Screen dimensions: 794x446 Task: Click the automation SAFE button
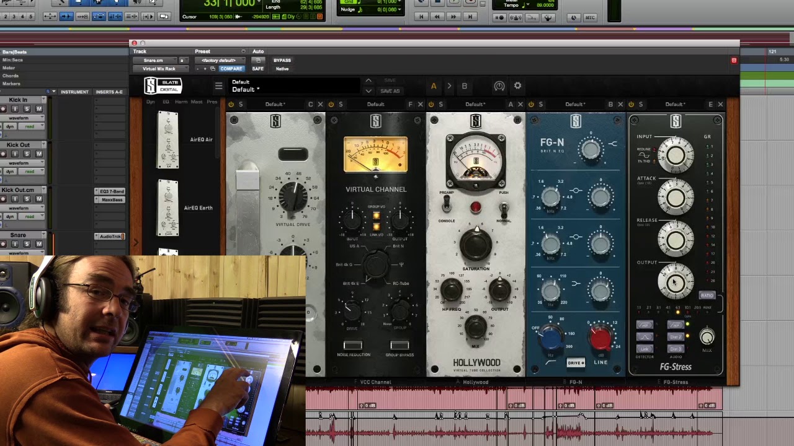[258, 69]
